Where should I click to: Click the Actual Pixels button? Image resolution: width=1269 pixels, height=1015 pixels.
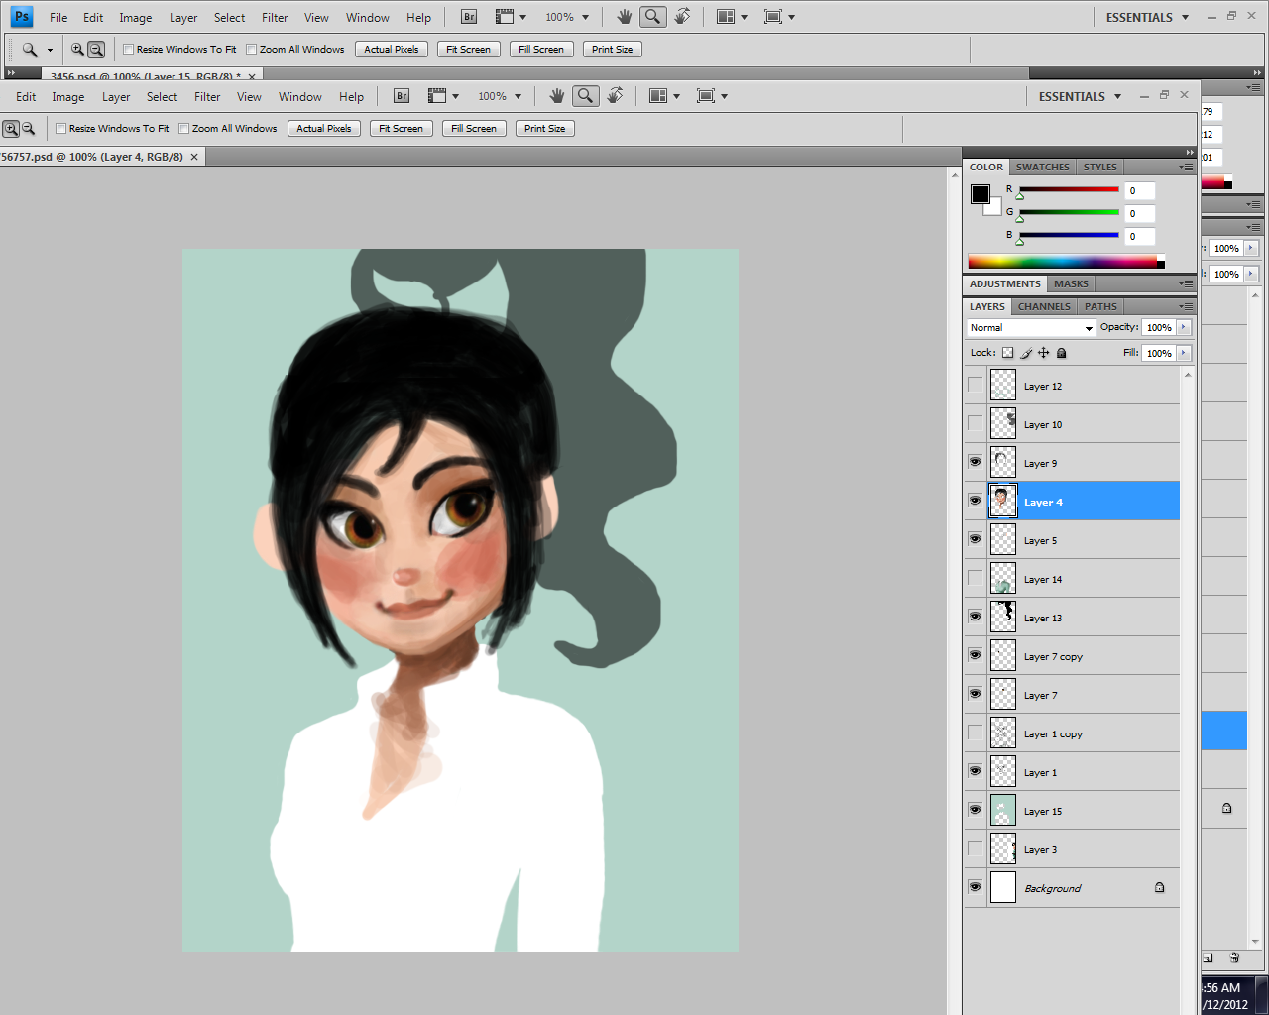(x=324, y=129)
